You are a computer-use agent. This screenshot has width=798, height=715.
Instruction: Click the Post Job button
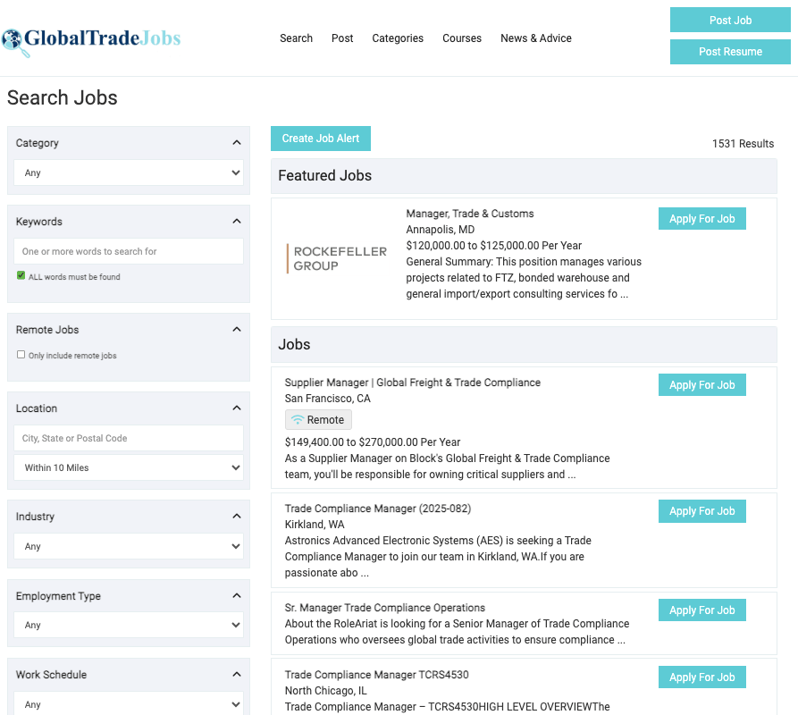pos(730,20)
